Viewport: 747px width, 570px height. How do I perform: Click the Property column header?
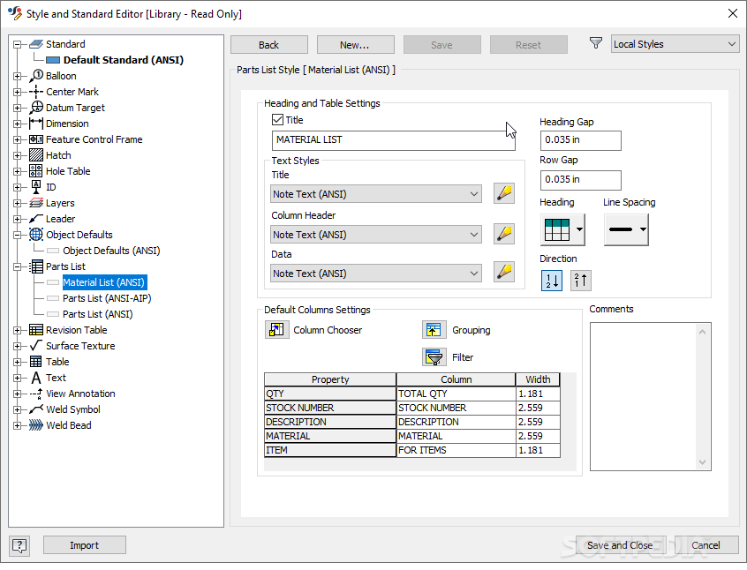pos(330,379)
